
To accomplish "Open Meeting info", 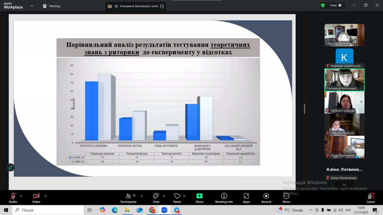I will click(x=224, y=198).
